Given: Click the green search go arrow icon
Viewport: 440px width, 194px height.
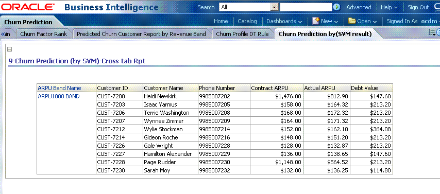Looking at the screenshot, I should click(x=337, y=7).
